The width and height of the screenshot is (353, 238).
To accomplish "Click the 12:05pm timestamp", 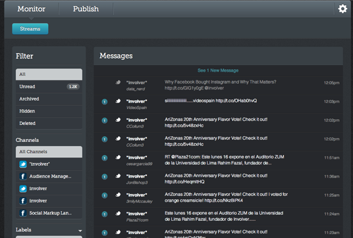I will click(332, 83).
